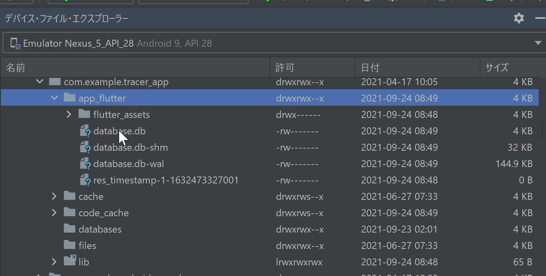This screenshot has width=546, height=276.
Task: Click the databases folder icon
Action: click(70, 229)
